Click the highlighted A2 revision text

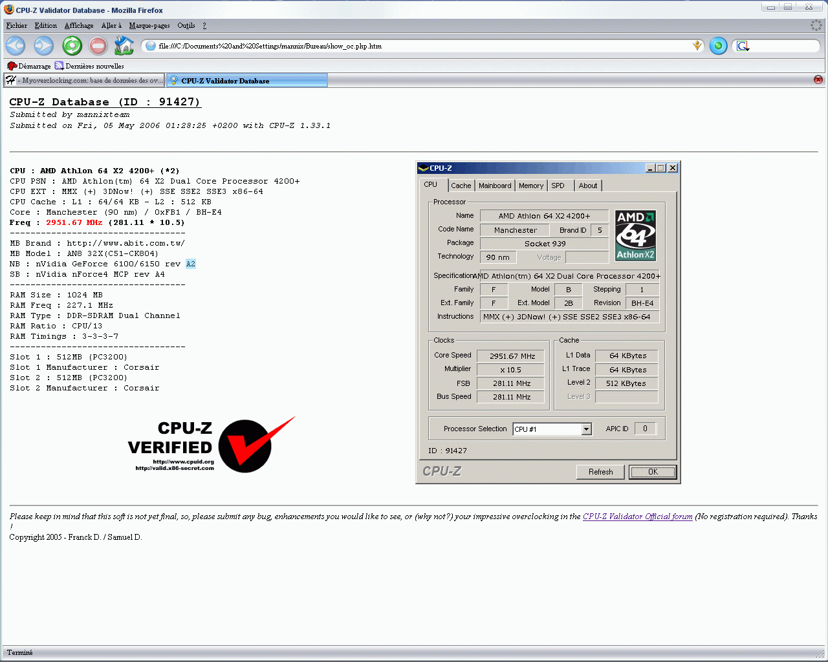point(191,264)
